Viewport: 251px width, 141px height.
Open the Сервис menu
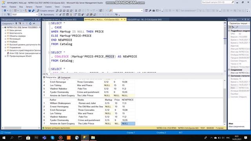click(48, 7)
